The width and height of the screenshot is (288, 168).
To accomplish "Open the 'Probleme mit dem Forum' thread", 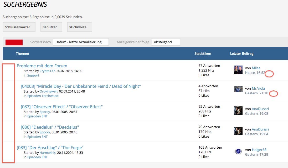I will click(x=42, y=66).
